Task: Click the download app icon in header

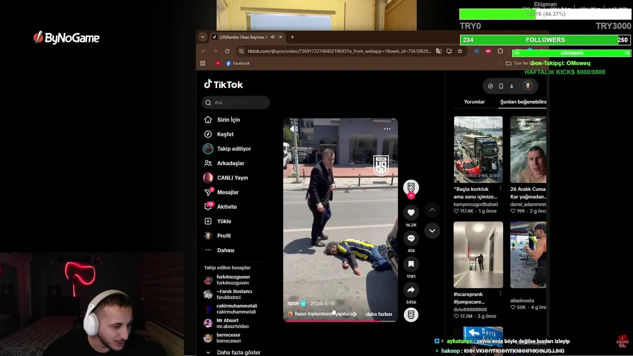Action: pos(512,86)
